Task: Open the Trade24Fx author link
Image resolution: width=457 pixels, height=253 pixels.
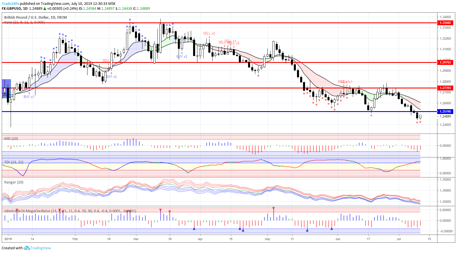Action: 10,4
